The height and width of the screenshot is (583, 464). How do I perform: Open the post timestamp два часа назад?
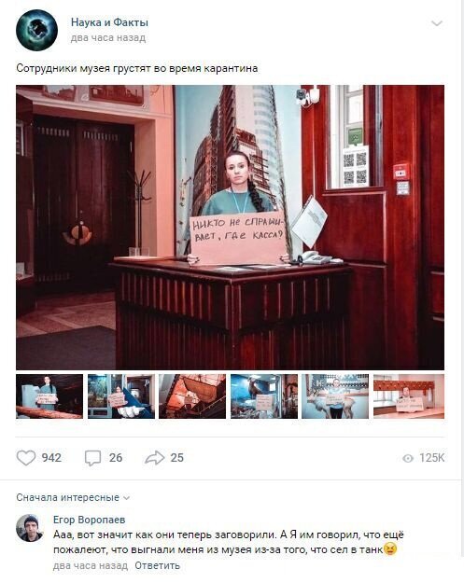pyautogui.click(x=108, y=38)
